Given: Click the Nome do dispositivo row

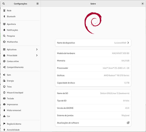Looking at the screenshot, I should coord(93,43).
